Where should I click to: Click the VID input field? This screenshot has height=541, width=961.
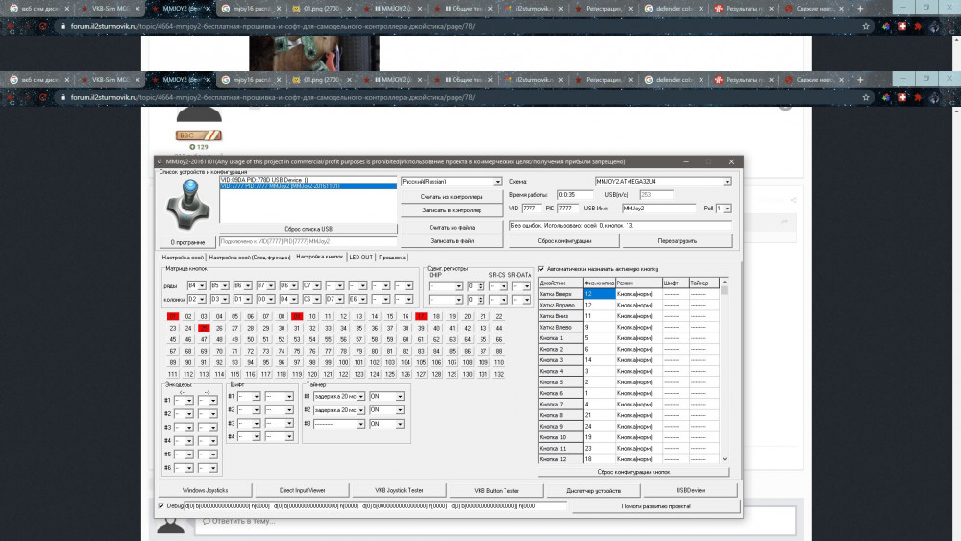[x=530, y=209]
